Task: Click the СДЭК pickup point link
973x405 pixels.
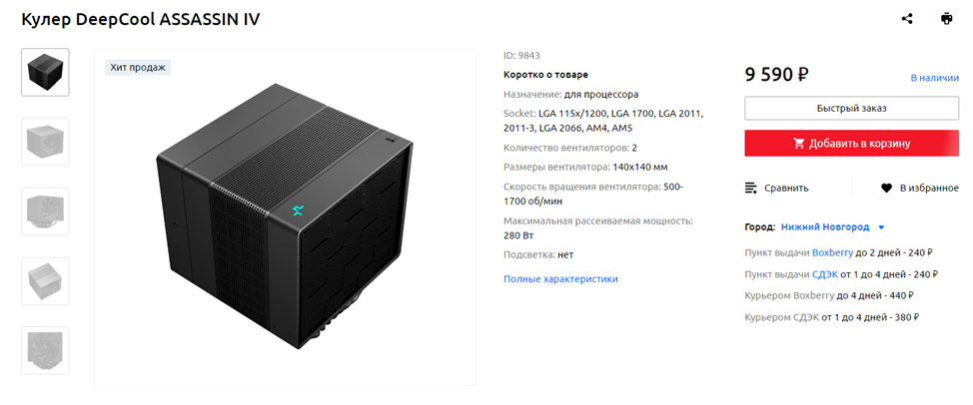Action: point(825,273)
